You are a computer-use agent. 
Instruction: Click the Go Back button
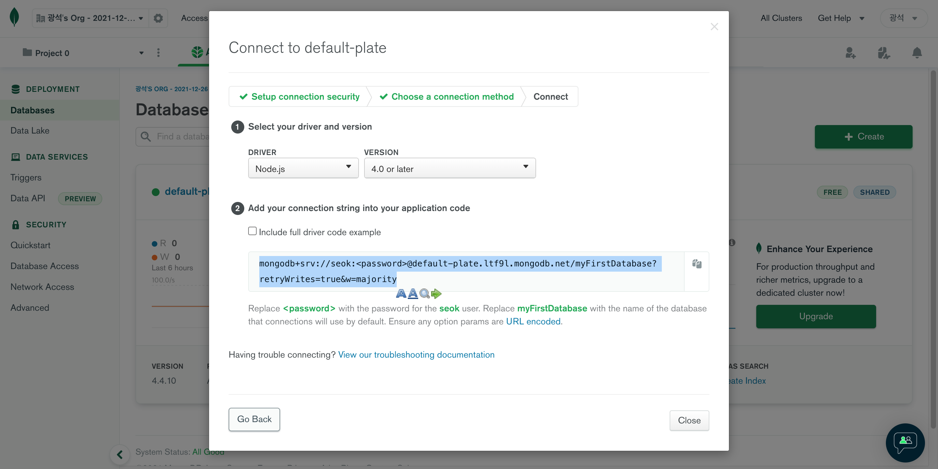click(254, 419)
